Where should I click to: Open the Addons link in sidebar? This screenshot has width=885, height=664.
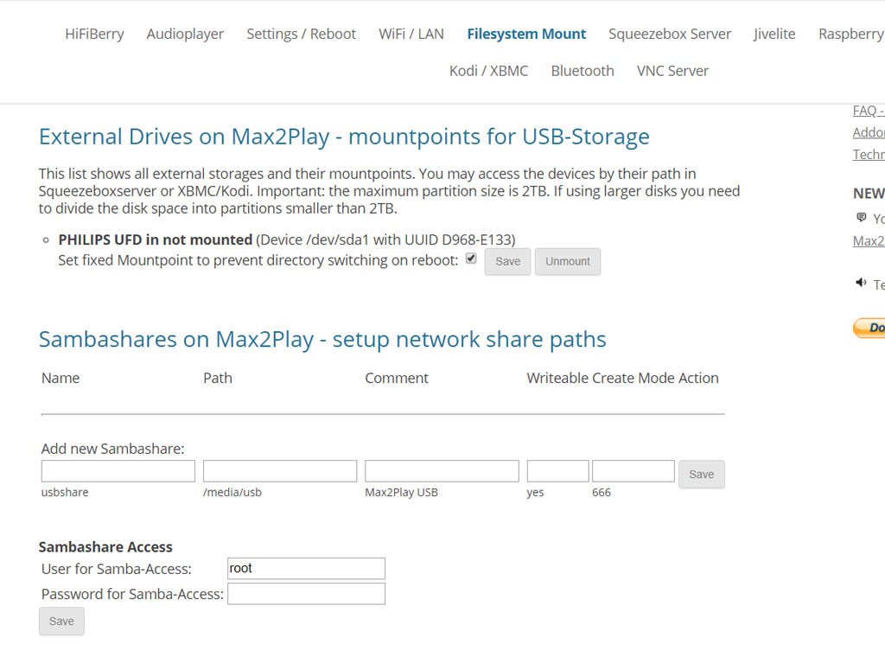tap(868, 132)
